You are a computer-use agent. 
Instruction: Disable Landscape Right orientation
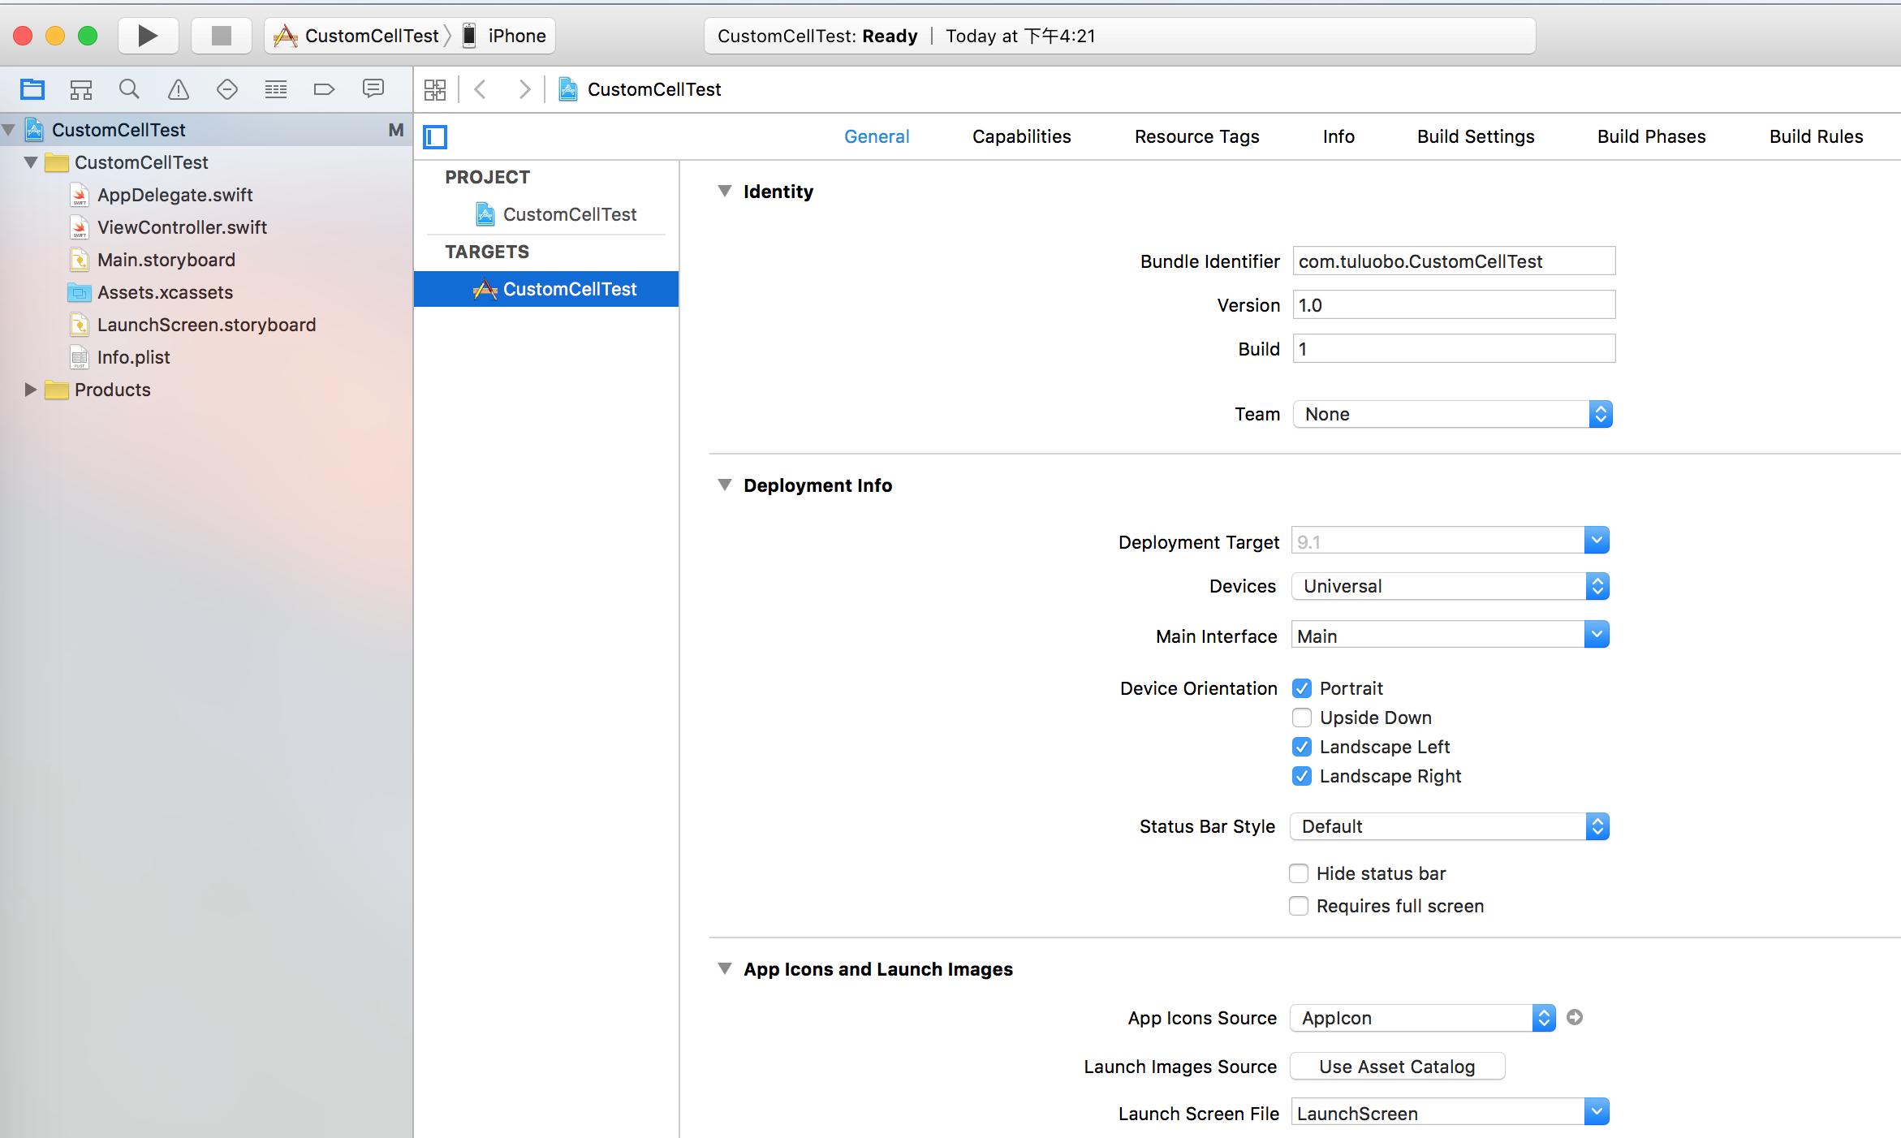pyautogui.click(x=1302, y=776)
